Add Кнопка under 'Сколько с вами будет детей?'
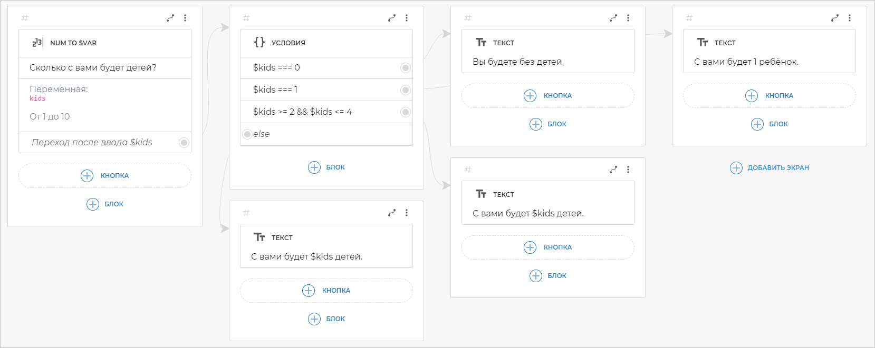Screen dimensions: 875x348 pyautogui.click(x=105, y=176)
